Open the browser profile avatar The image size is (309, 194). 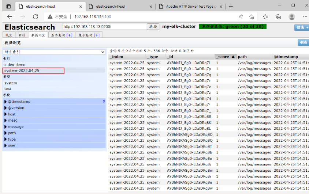click(x=292, y=17)
